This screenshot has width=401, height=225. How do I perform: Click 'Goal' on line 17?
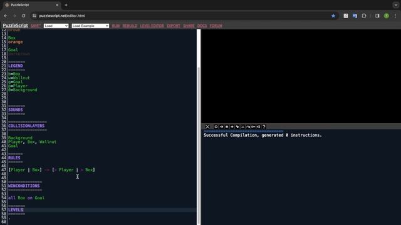[x=13, y=50]
